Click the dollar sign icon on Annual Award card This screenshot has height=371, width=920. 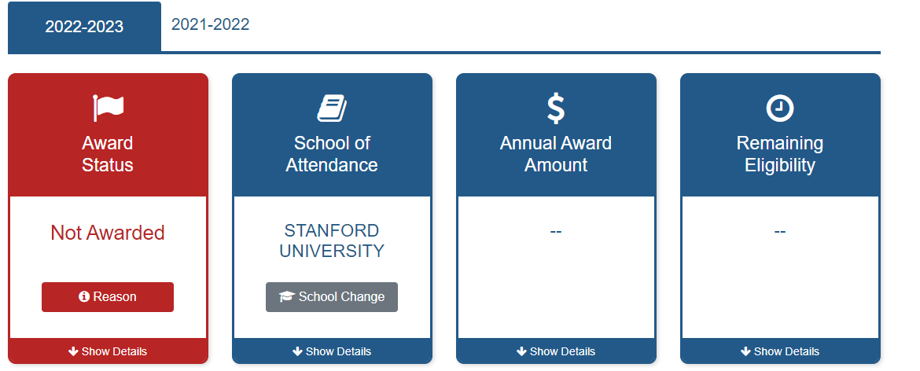(x=556, y=109)
